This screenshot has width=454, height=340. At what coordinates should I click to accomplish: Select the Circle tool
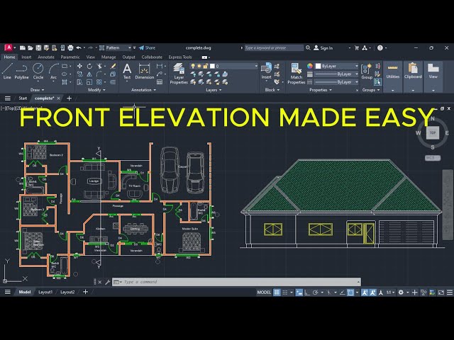tap(38, 71)
